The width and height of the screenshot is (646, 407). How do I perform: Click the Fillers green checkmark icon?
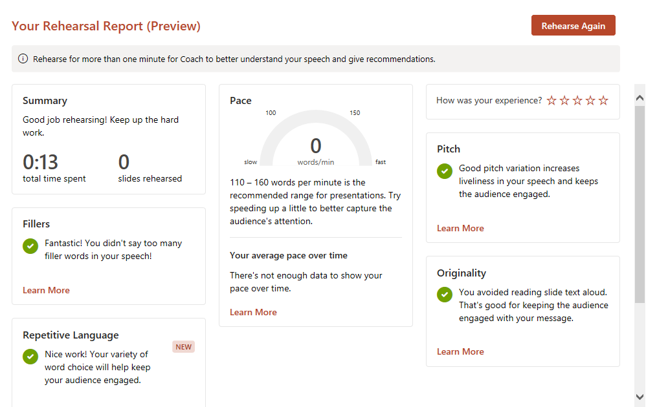coord(30,246)
